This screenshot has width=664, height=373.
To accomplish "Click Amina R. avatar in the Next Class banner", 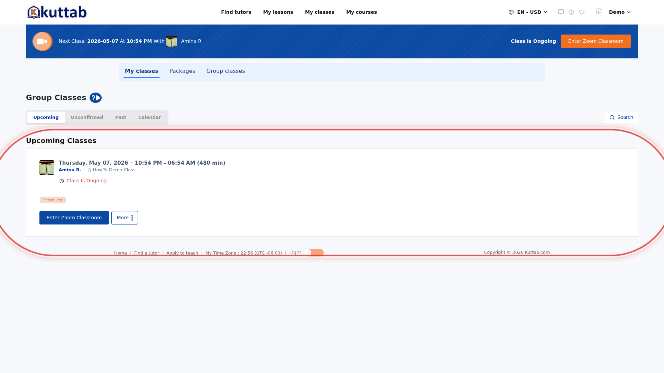I will tap(172, 41).
